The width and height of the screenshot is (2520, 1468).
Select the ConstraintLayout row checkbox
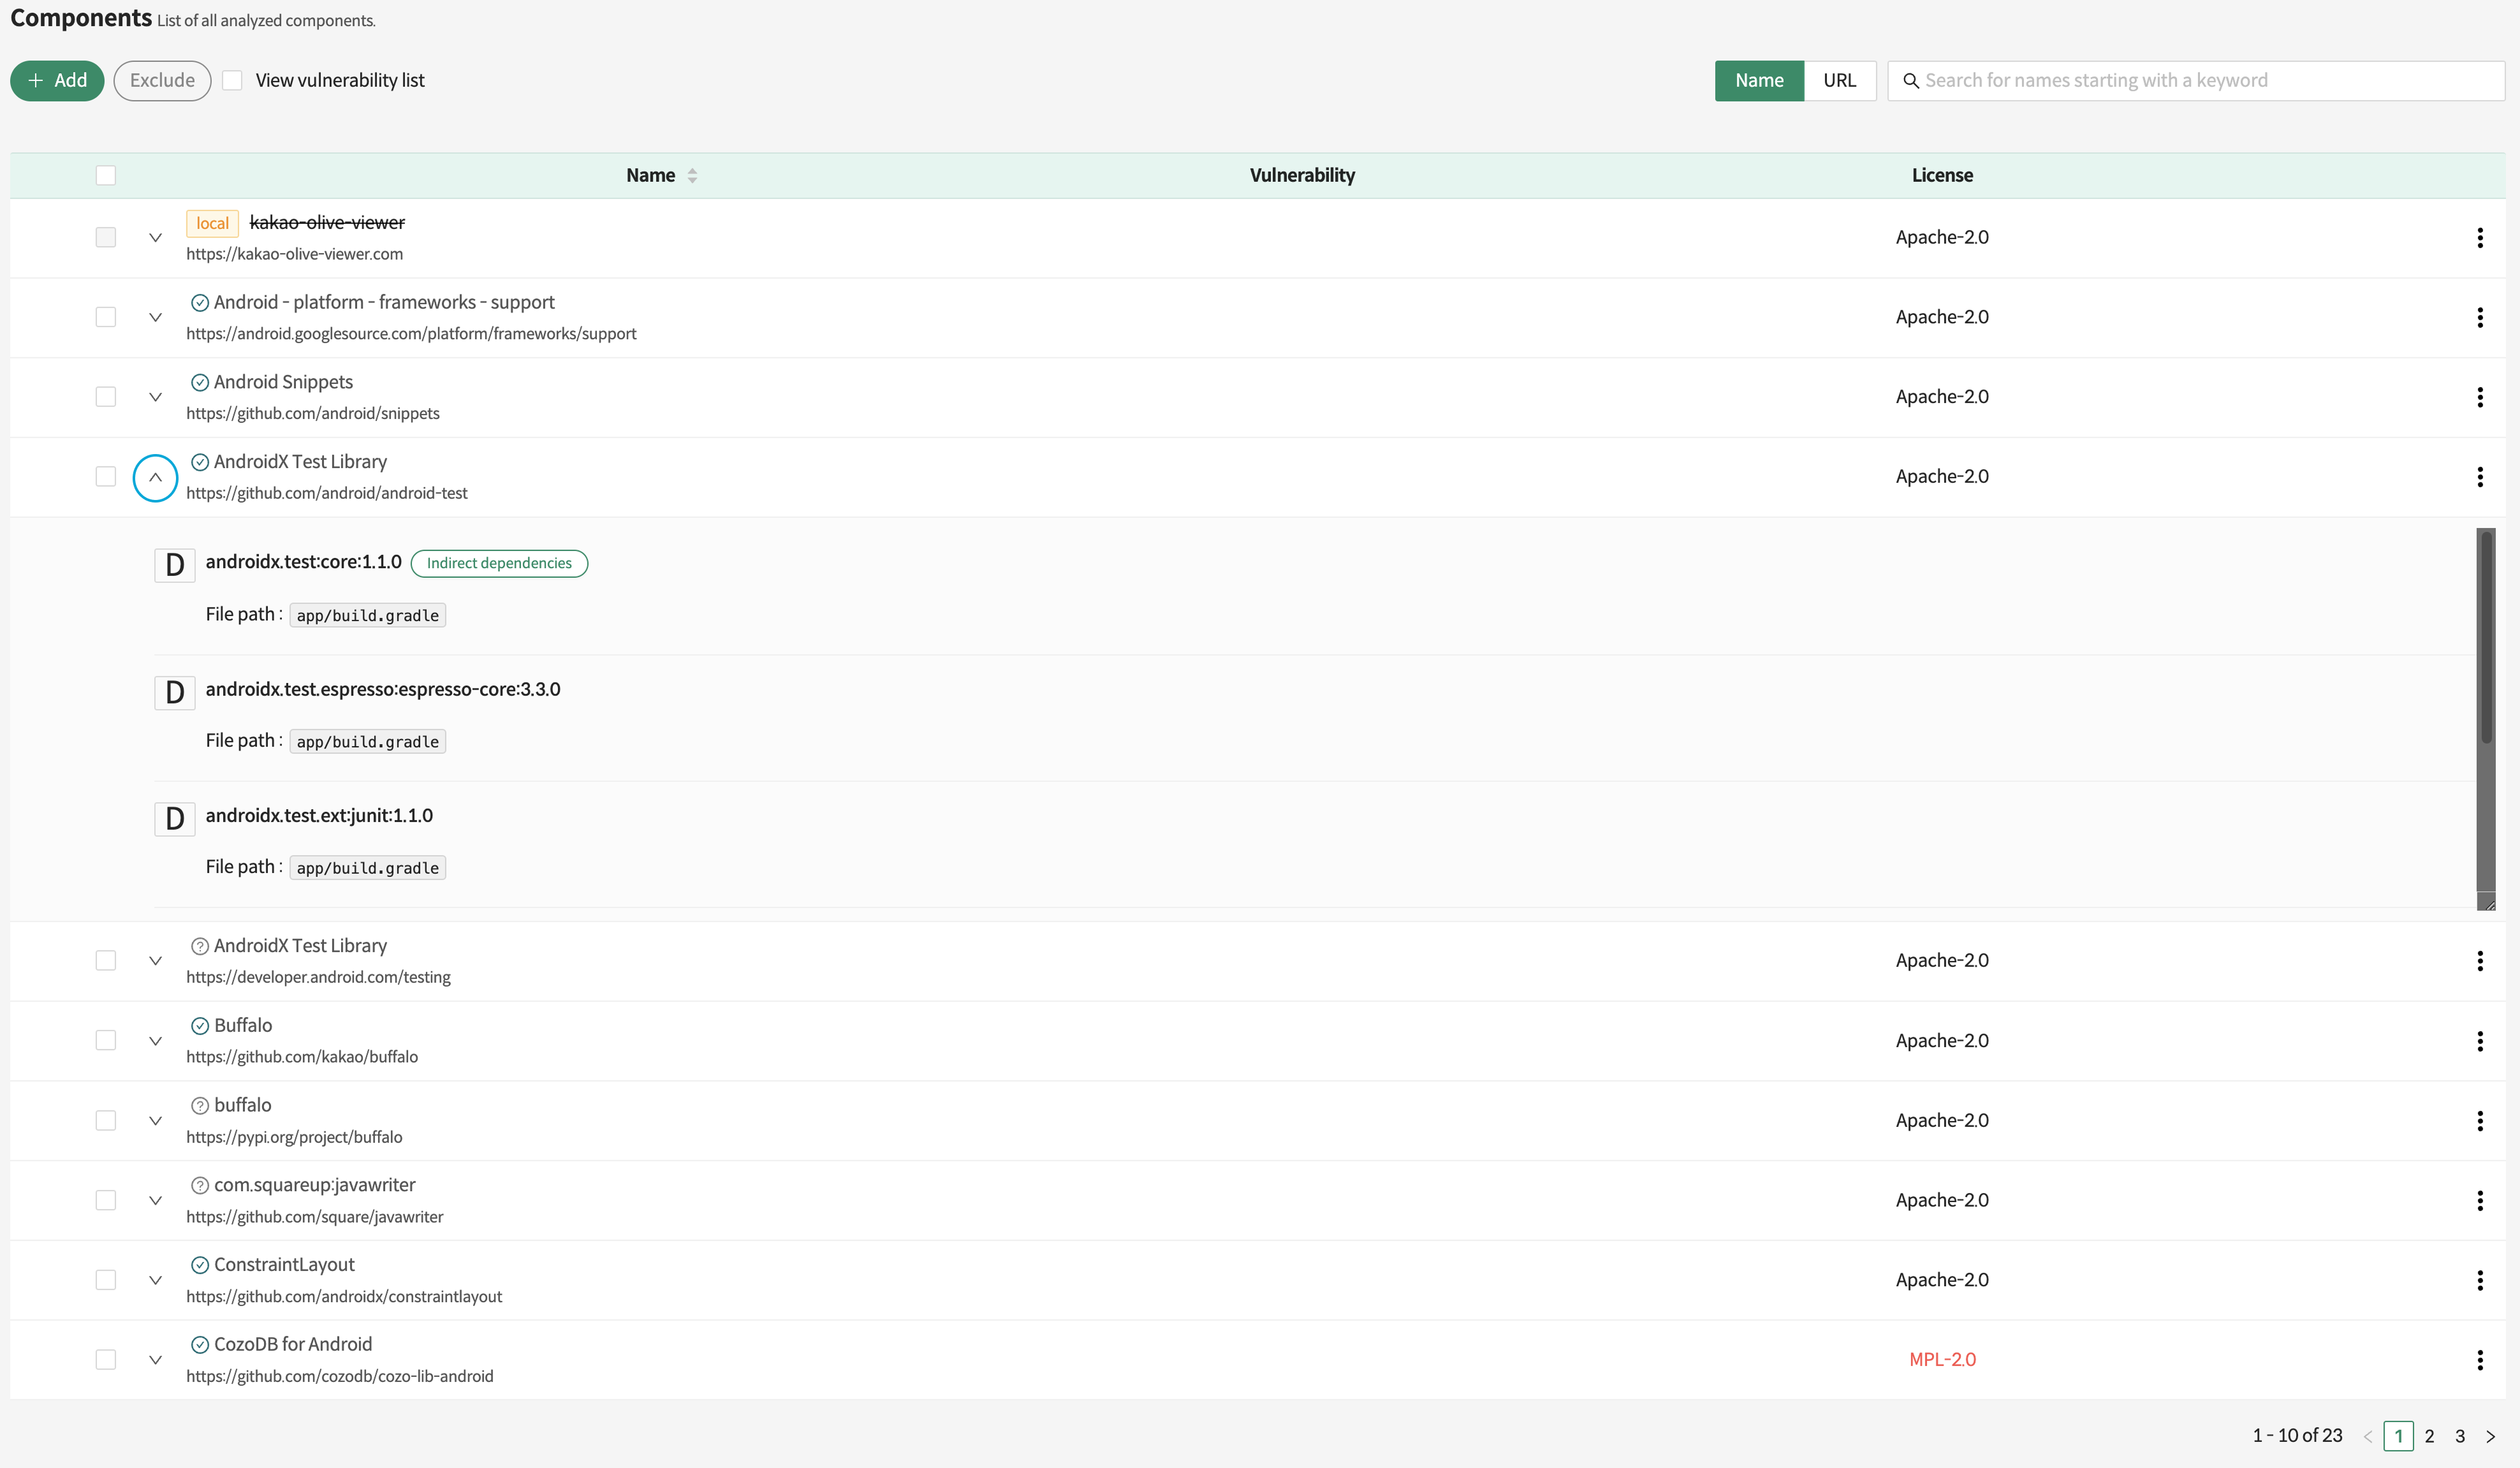(106, 1279)
